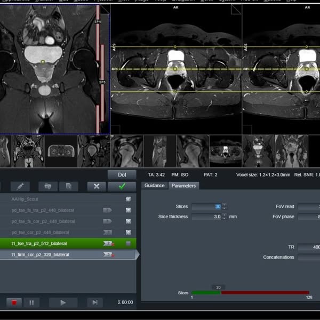The height and width of the screenshot is (320, 320).
Task: Click upper diamond handle in the middle axial view
Action: pyautogui.click(x=175, y=47)
